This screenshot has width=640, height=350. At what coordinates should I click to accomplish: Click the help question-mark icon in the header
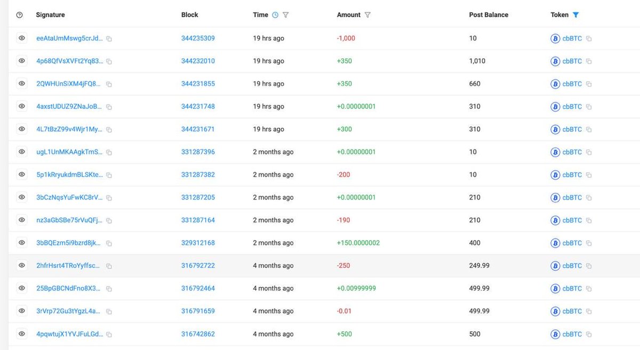click(20, 15)
